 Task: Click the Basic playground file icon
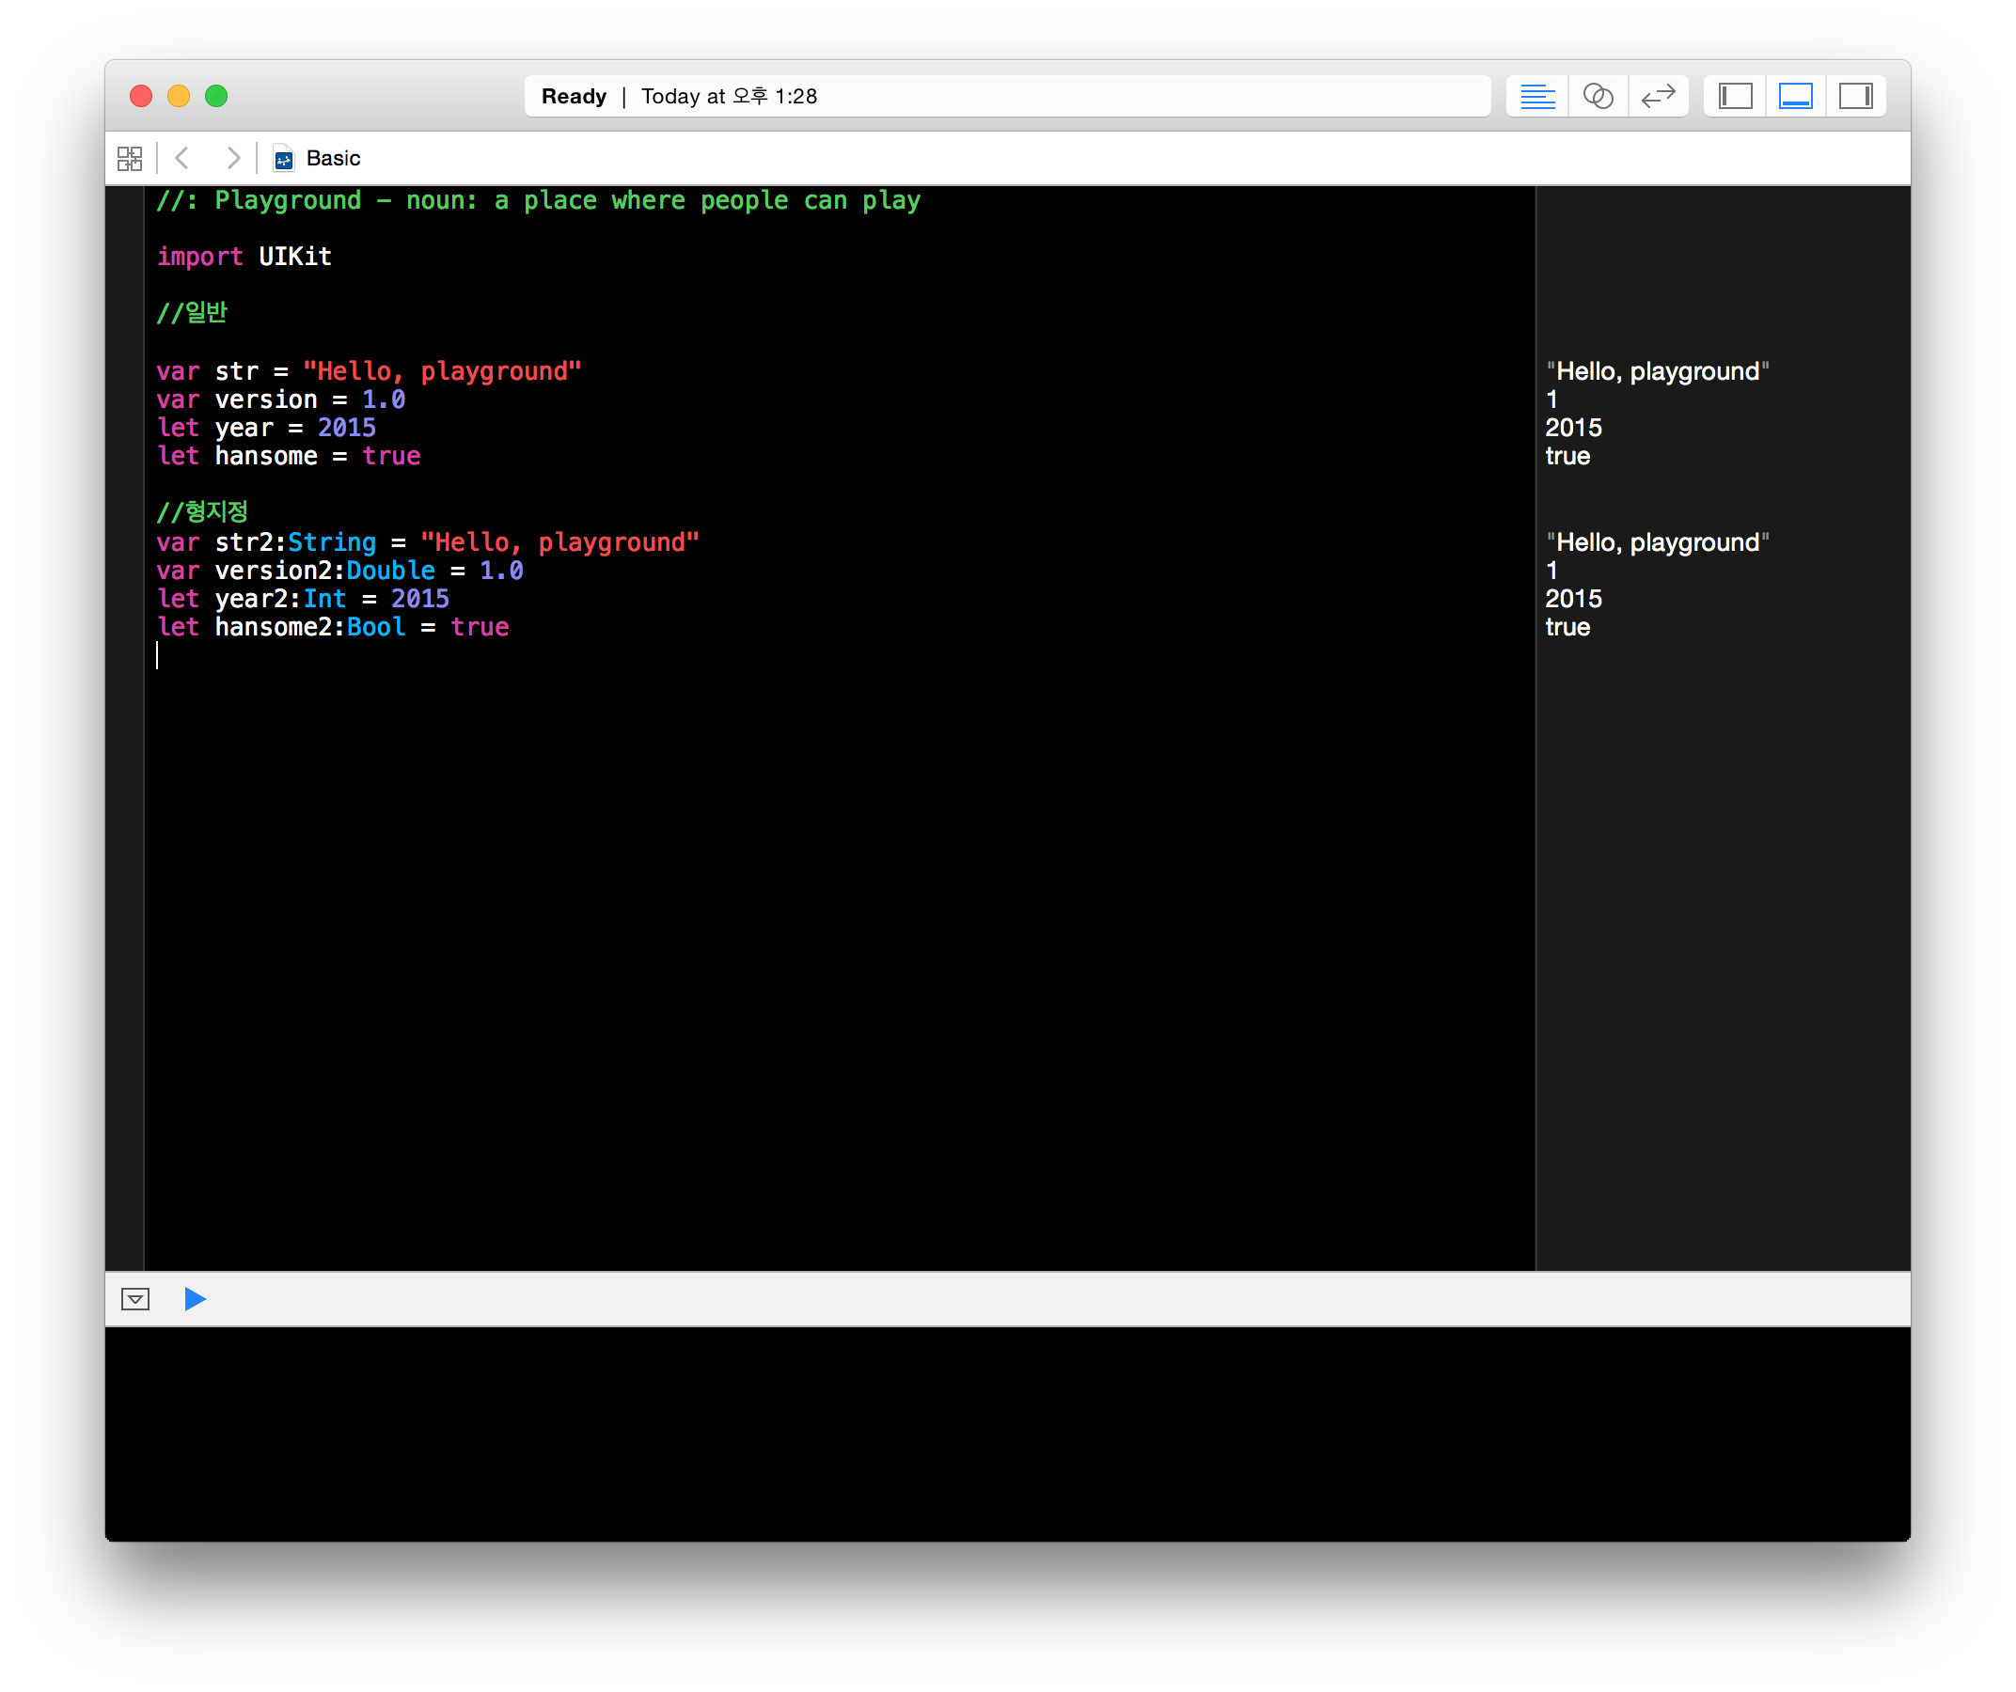(283, 158)
